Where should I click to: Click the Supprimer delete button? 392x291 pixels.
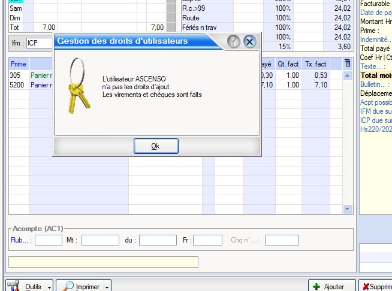376,286
